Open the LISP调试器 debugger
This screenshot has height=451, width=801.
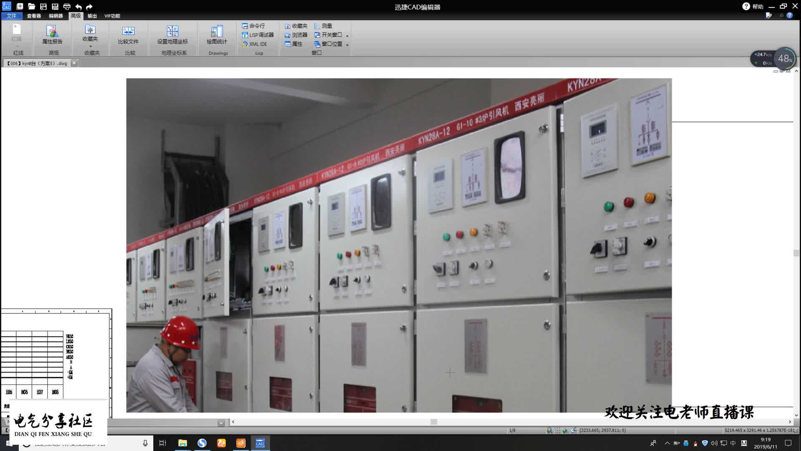click(258, 35)
